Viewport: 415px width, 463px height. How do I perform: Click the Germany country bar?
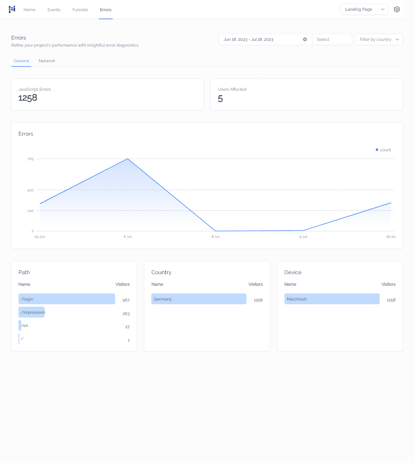(199, 299)
